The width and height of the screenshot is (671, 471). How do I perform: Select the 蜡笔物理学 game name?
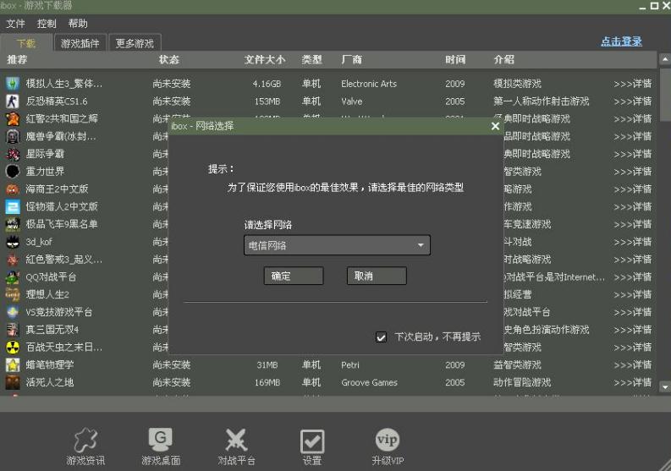50,365
